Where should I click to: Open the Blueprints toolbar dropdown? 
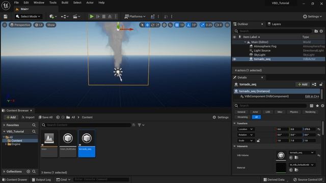point(65,16)
